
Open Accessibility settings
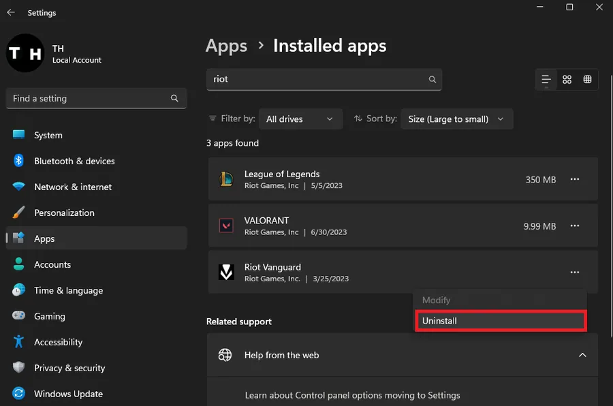click(x=96, y=342)
